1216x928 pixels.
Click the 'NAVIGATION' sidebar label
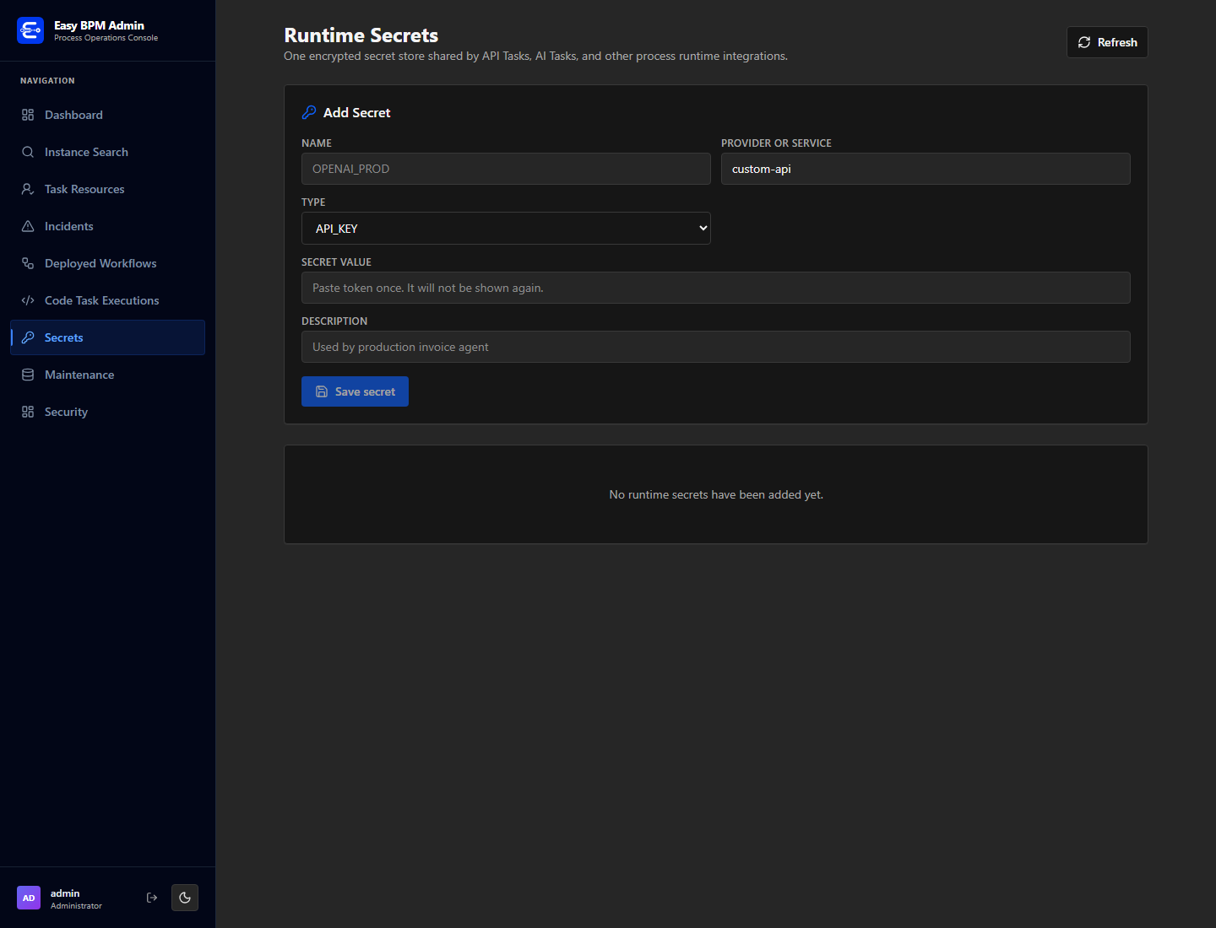point(47,81)
